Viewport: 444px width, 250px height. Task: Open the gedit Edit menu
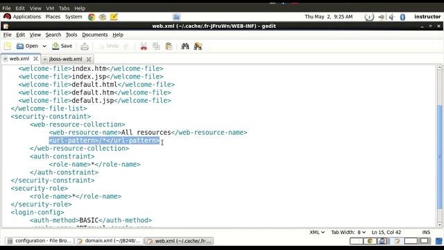click(x=20, y=35)
